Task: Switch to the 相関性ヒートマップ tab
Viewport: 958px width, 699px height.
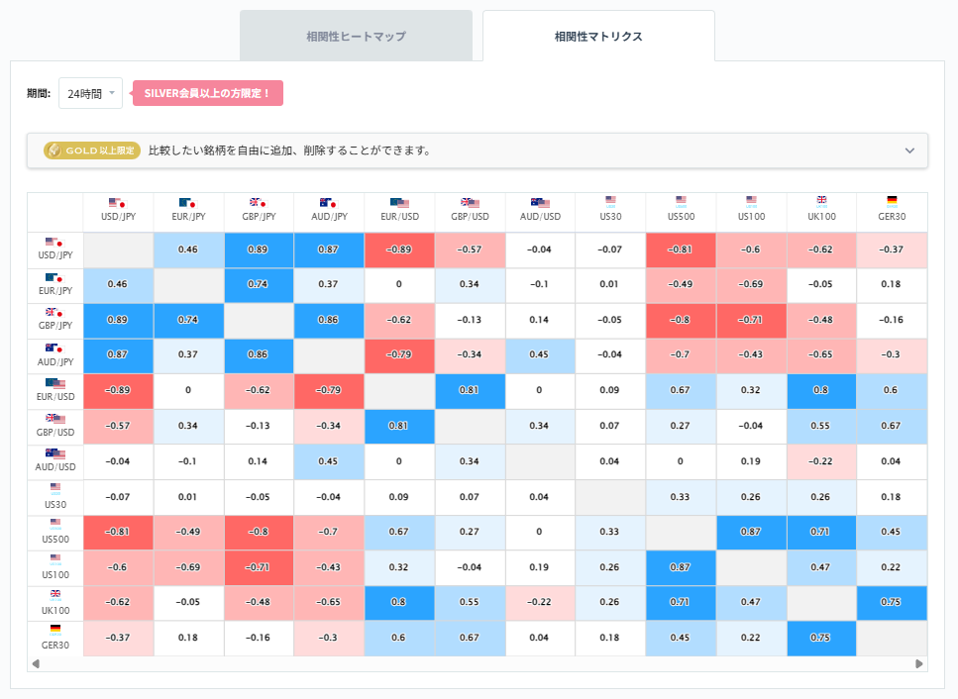Action: pos(356,35)
